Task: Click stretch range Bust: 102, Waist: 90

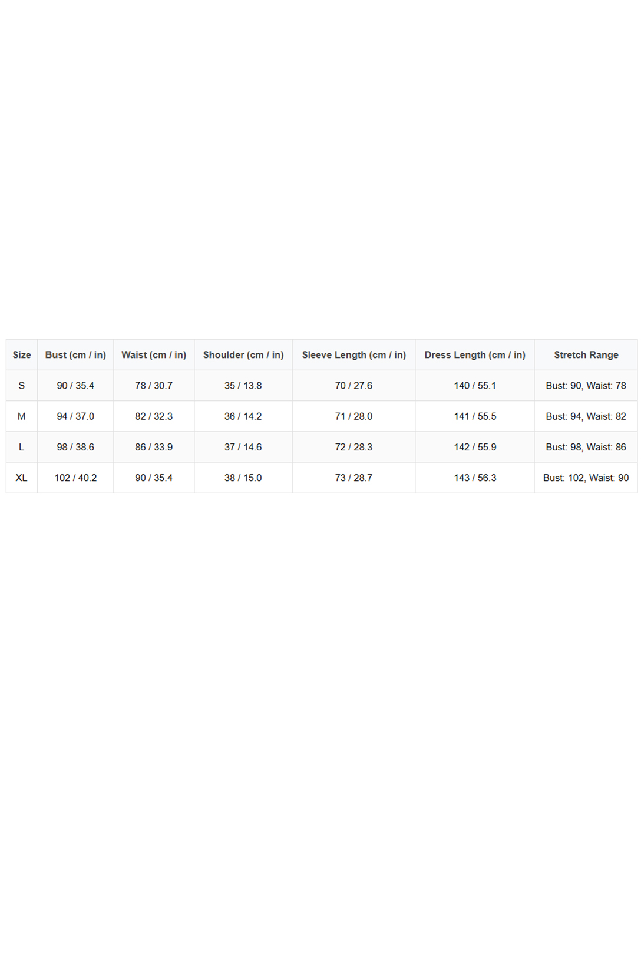Action: pos(586,478)
